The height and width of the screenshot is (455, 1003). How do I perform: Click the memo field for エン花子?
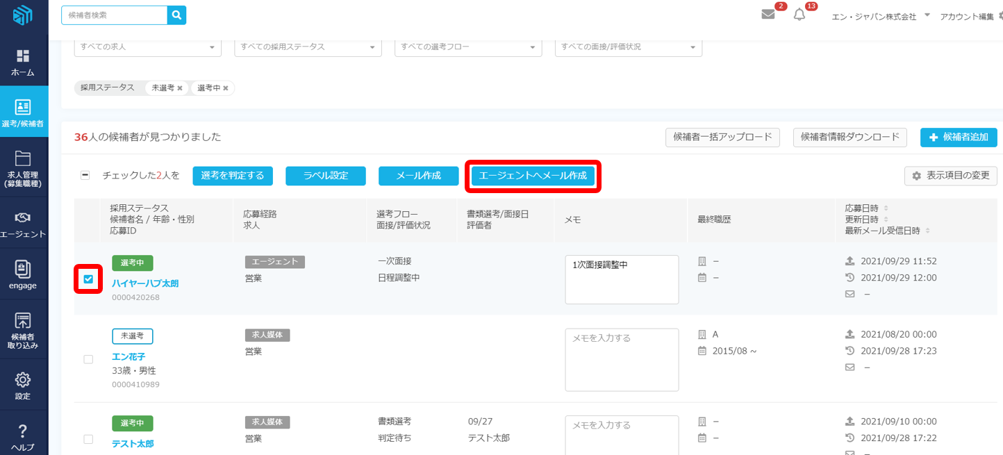click(x=622, y=360)
